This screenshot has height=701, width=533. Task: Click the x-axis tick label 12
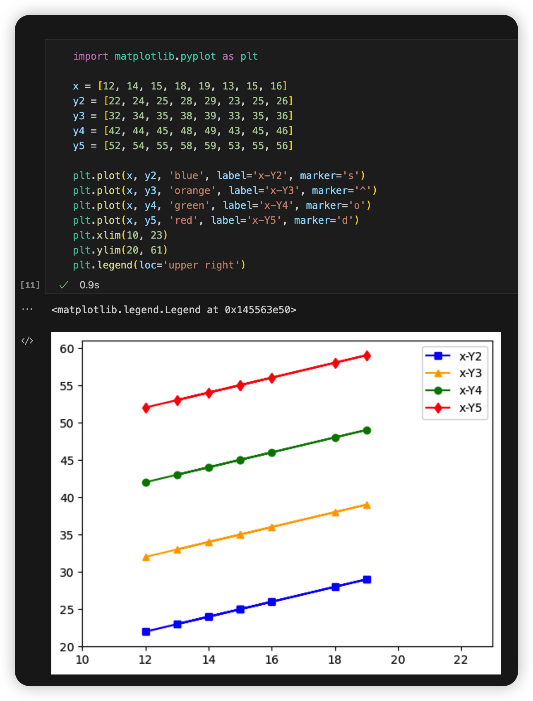[146, 660]
